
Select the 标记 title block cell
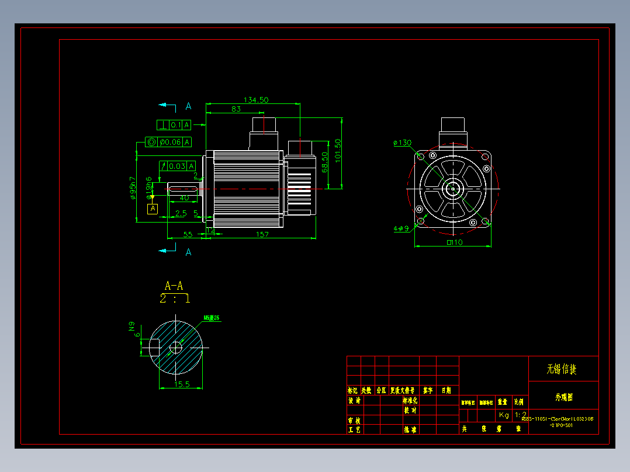pyautogui.click(x=352, y=390)
